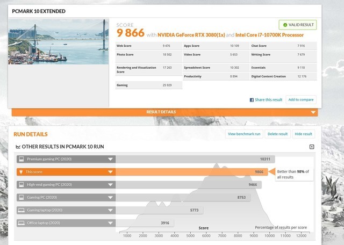Expand the High-end gaming PC (2020) dropdown arrow

click(x=110, y=185)
